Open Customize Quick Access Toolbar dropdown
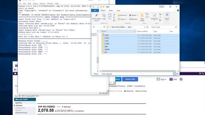The image size is (205, 115). point(103,7)
